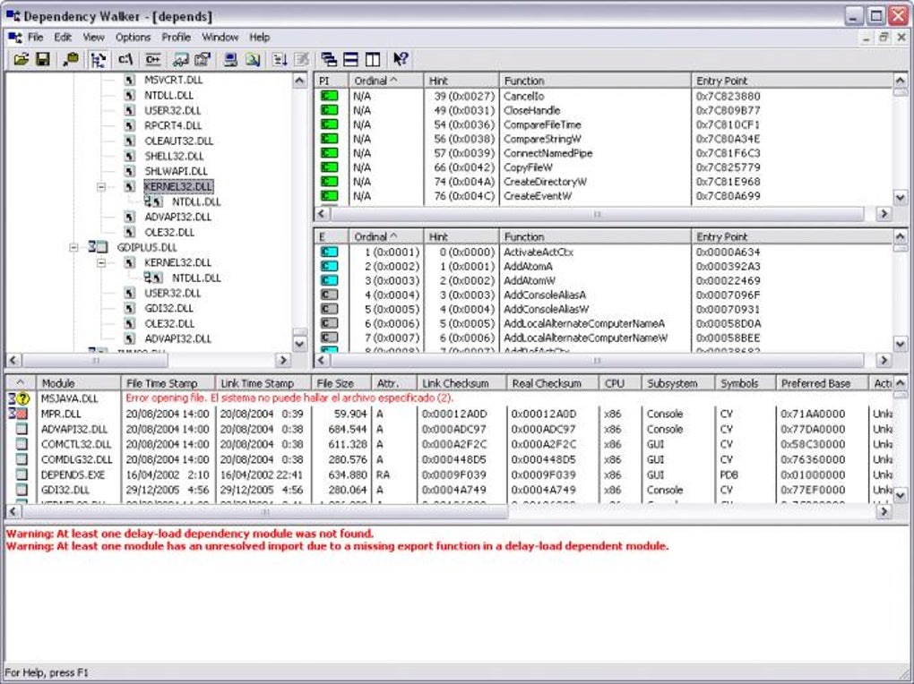The image size is (914, 684).
Task: Click exports pane scroll-down arrow
Action: (x=900, y=345)
